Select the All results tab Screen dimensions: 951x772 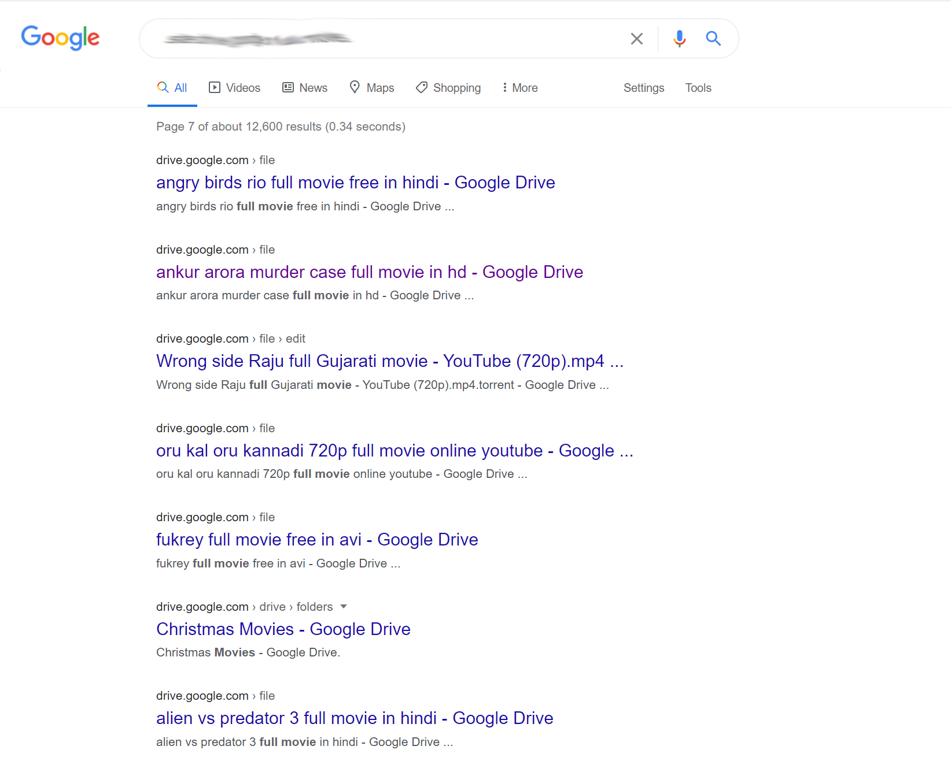tap(172, 88)
